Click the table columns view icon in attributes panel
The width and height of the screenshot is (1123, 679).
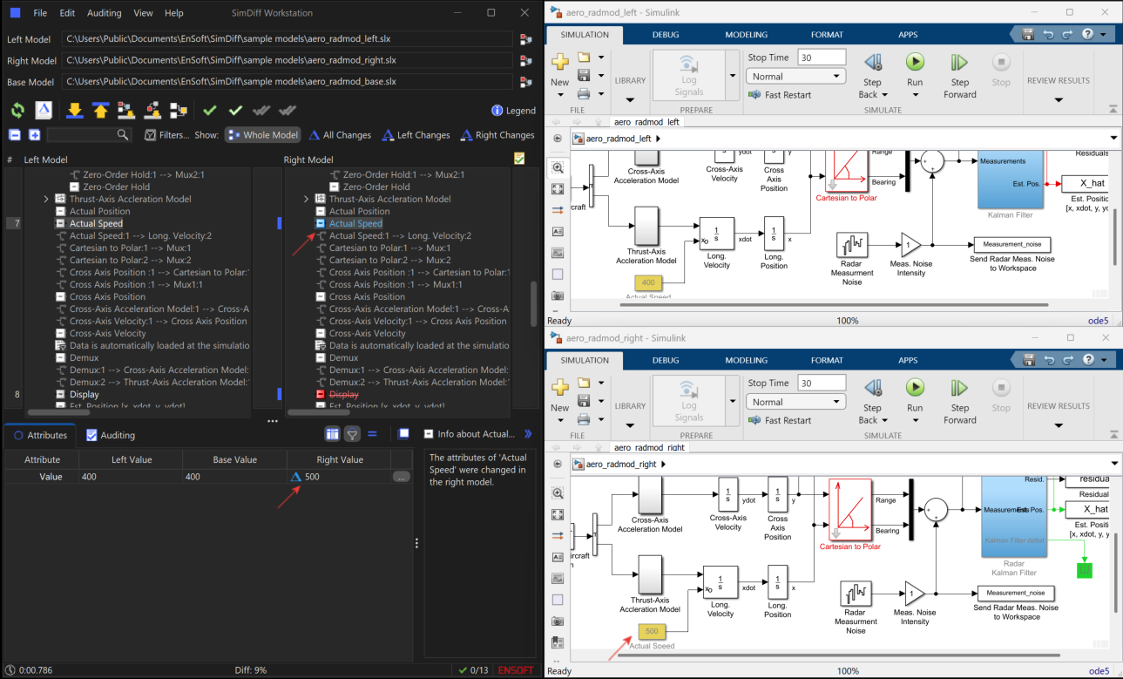332,434
